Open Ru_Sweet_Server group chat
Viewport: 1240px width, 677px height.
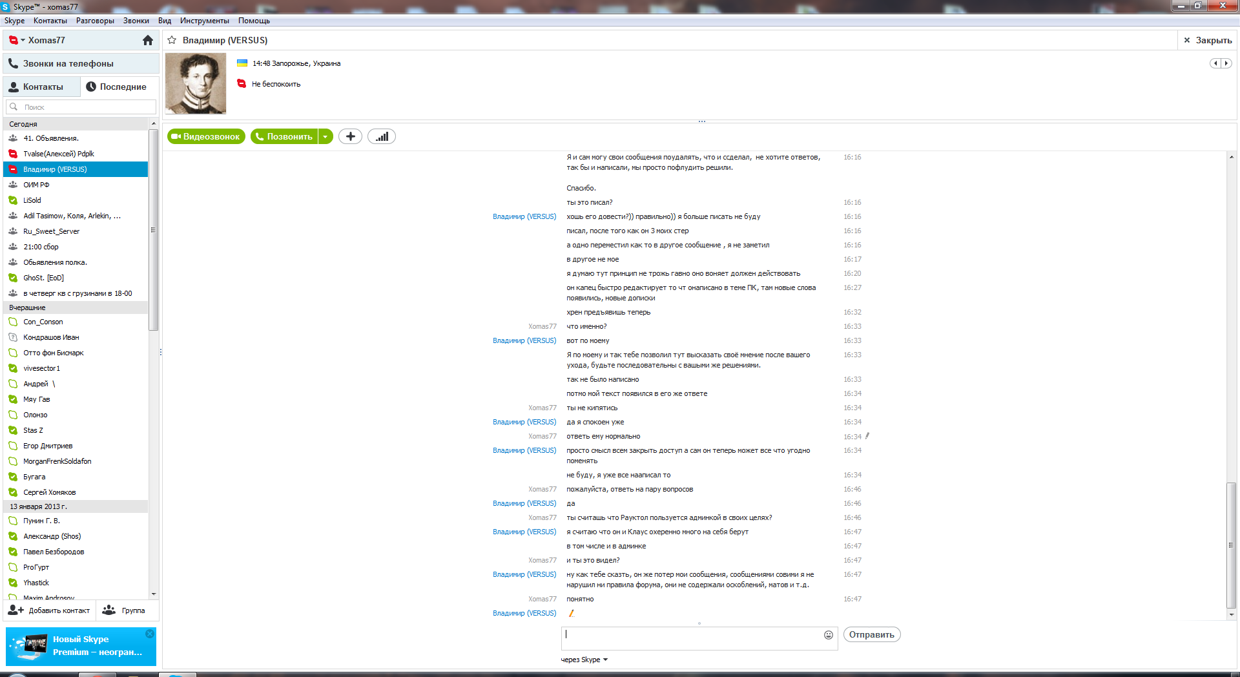tap(76, 231)
